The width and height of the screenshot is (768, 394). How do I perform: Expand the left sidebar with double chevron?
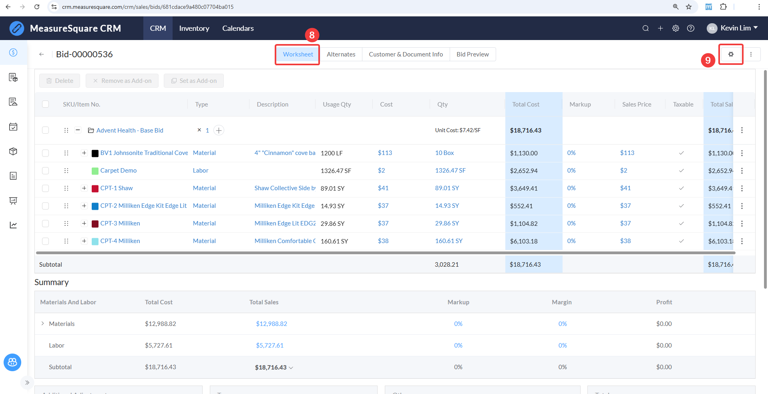(x=27, y=382)
